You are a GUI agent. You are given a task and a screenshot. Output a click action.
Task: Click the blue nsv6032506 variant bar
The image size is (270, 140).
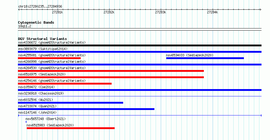[71, 103]
